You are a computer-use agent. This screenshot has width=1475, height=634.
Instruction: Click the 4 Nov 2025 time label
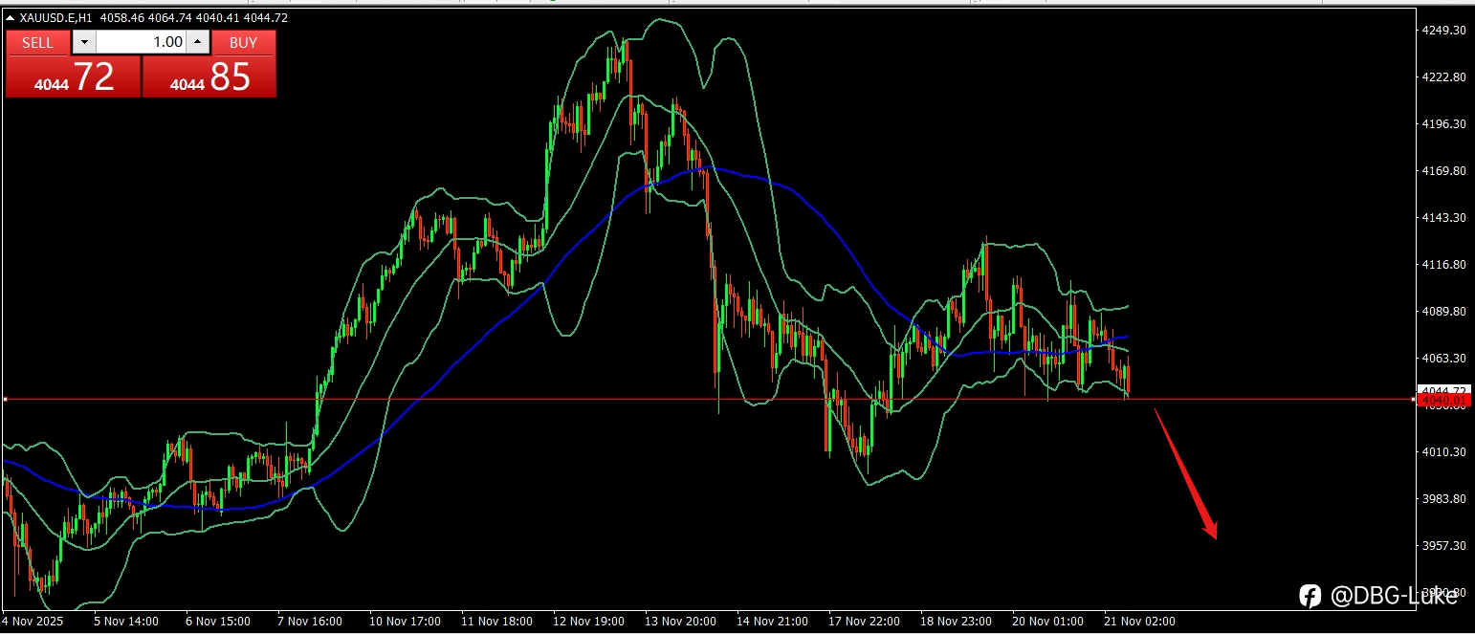(33, 622)
